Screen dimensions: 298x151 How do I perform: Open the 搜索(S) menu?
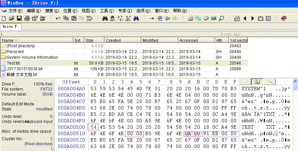pyautogui.click(x=52, y=11)
